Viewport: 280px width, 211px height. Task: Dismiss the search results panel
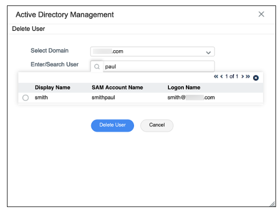(x=256, y=78)
